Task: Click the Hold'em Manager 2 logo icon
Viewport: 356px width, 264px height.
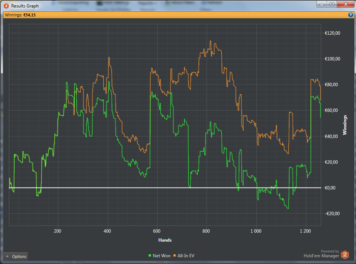Action: click(345, 255)
